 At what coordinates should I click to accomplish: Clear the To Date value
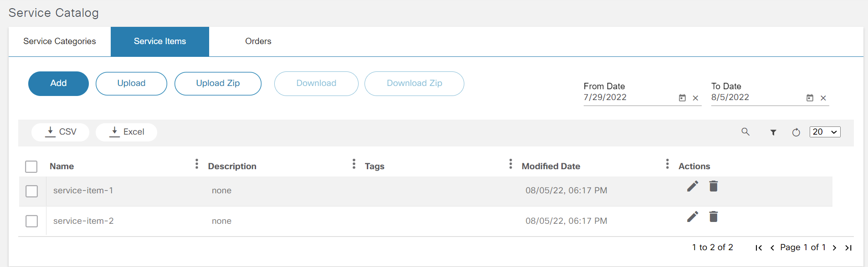(823, 98)
